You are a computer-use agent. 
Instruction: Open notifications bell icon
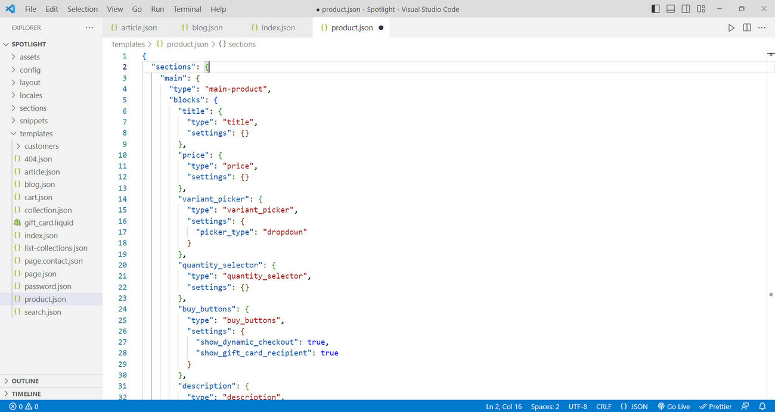762,407
